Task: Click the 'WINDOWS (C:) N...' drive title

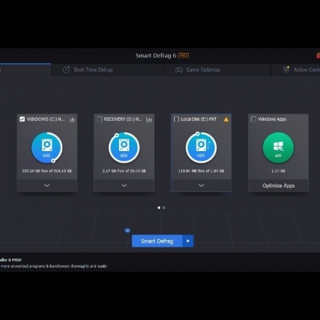Action: (45, 119)
